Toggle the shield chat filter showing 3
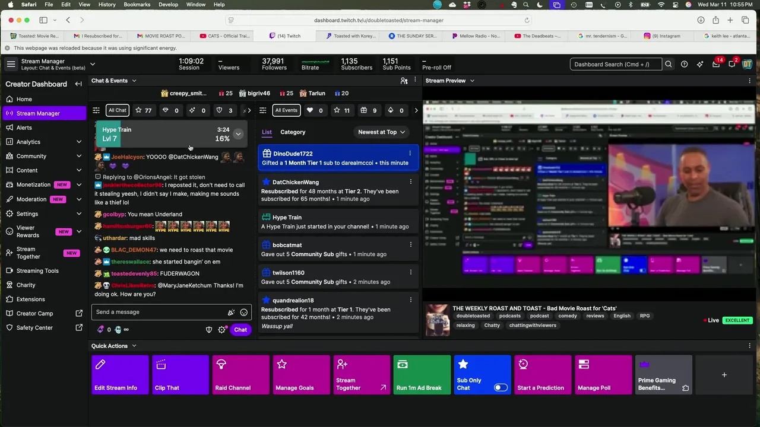The width and height of the screenshot is (760, 427). tap(224, 110)
